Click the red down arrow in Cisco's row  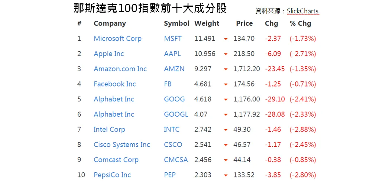pyautogui.click(x=226, y=145)
